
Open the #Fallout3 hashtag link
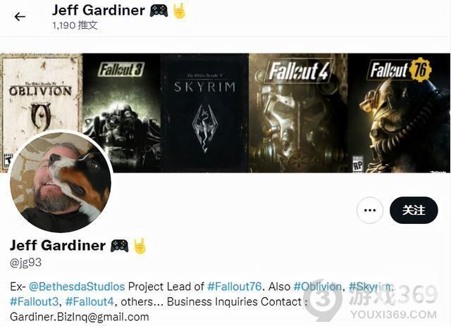click(34, 302)
